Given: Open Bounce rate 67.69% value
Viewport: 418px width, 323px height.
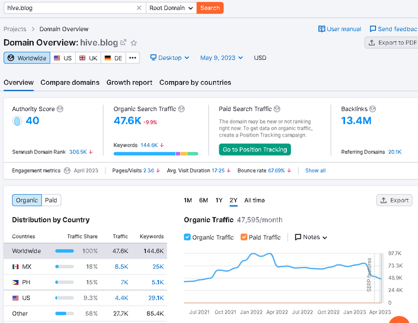Looking at the screenshot, I should coord(276,170).
